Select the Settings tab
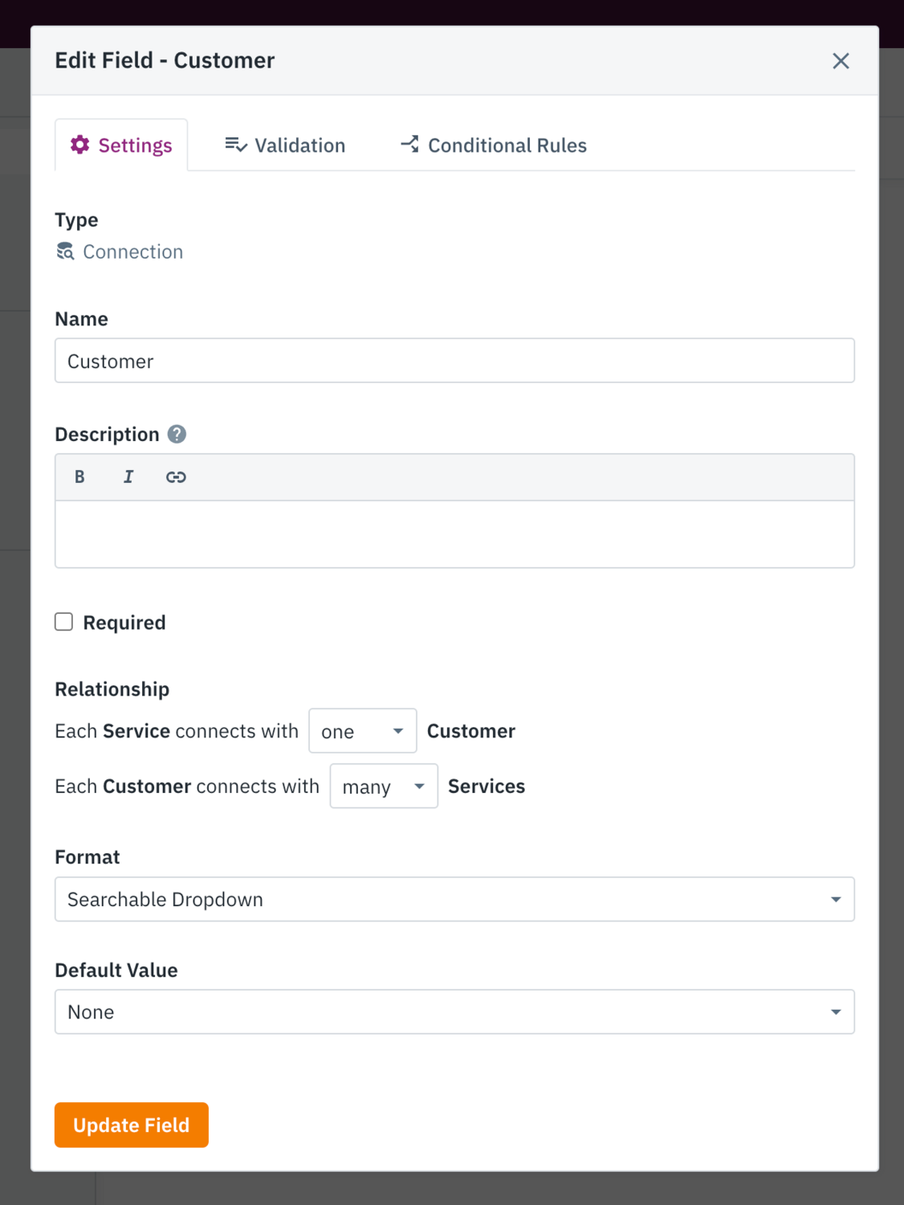This screenshot has width=904, height=1205. pos(122,145)
